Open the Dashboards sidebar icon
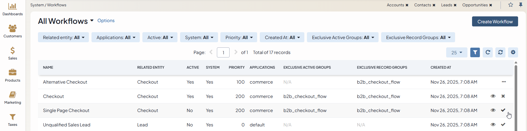 pos(12,9)
